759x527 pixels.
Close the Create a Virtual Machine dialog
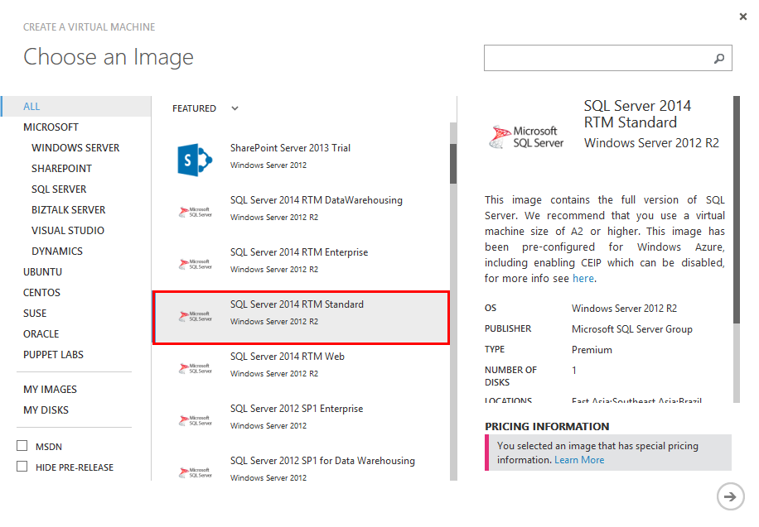[x=743, y=17]
